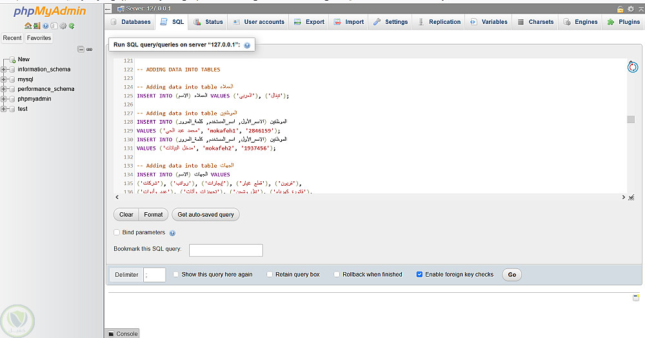Check 'Show this query here again'
Viewport: 645px width, 338px height.
point(175,274)
